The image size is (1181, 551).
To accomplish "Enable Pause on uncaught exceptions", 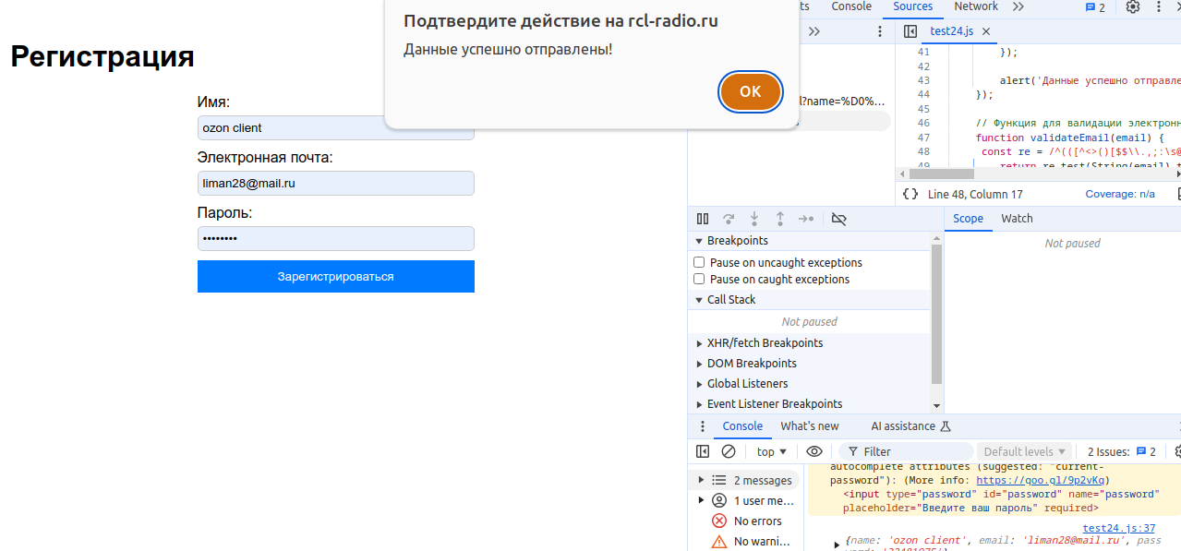I will (x=699, y=263).
